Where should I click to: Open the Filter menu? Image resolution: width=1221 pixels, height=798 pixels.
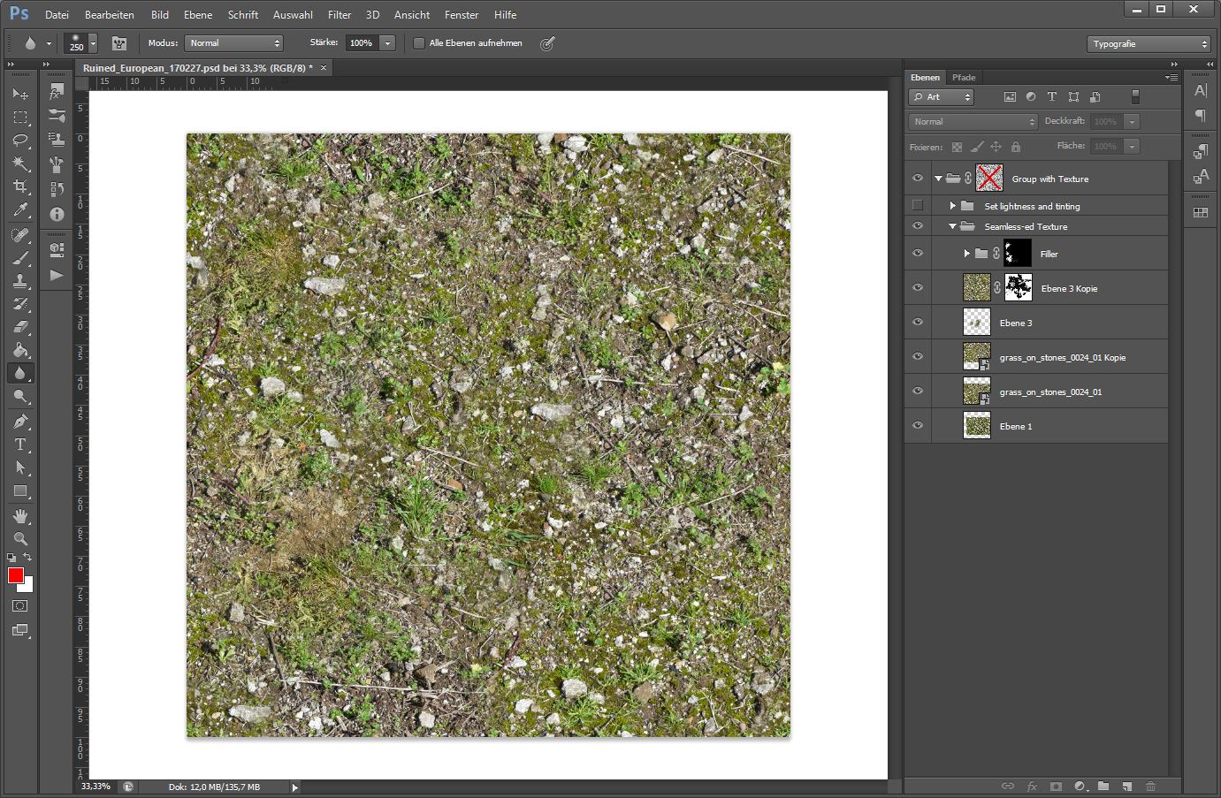[x=339, y=15]
